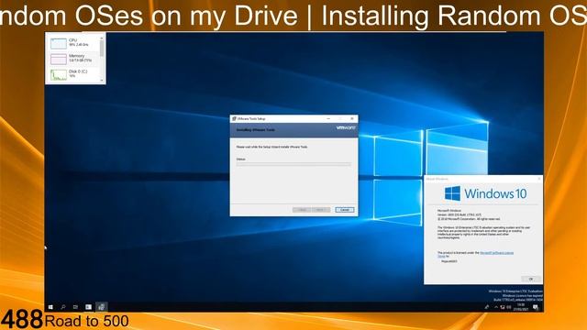Viewport: 587px width, 330px height.
Task: Open the taskbar clock and date
Action: pos(521,307)
